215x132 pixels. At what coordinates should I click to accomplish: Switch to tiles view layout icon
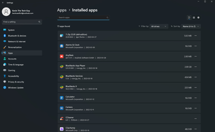tap(198, 18)
